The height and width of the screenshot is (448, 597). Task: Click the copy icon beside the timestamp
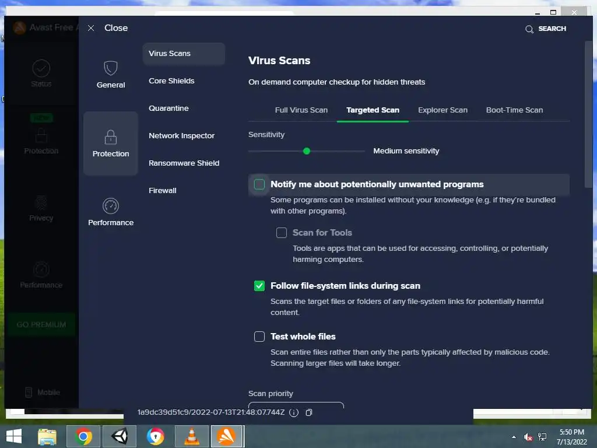pos(309,412)
